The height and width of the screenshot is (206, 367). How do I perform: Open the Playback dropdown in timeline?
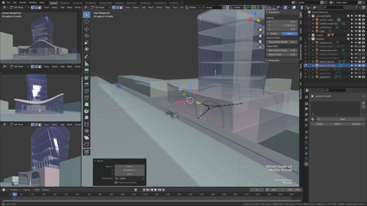(x=15, y=190)
